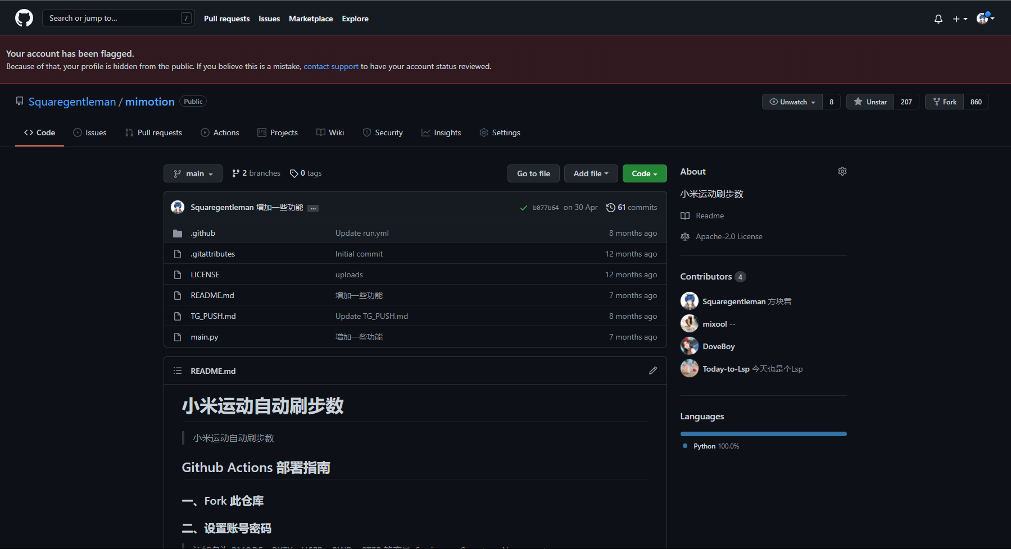This screenshot has height=549, width=1011.
Task: Switch to the Projects tab
Action: coord(278,132)
